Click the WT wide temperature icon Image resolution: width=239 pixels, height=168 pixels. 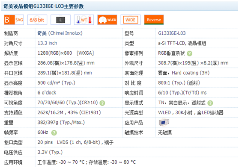84,20
